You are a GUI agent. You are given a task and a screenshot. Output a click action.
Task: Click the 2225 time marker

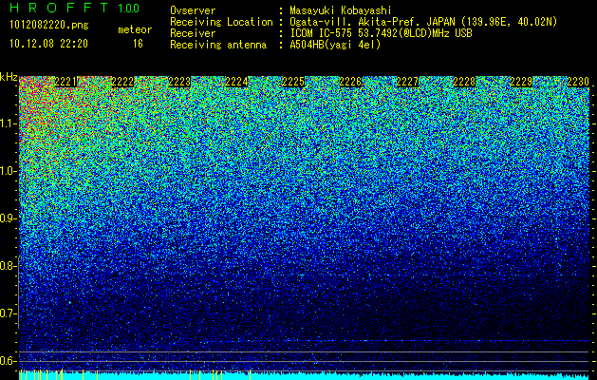point(293,82)
